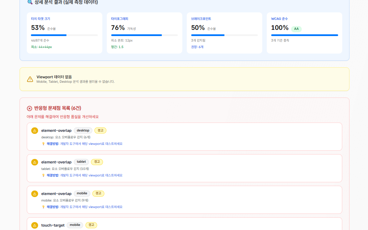Click the WCAG 준수 progress bar
The width and height of the screenshot is (368, 230).
(x=304, y=35)
